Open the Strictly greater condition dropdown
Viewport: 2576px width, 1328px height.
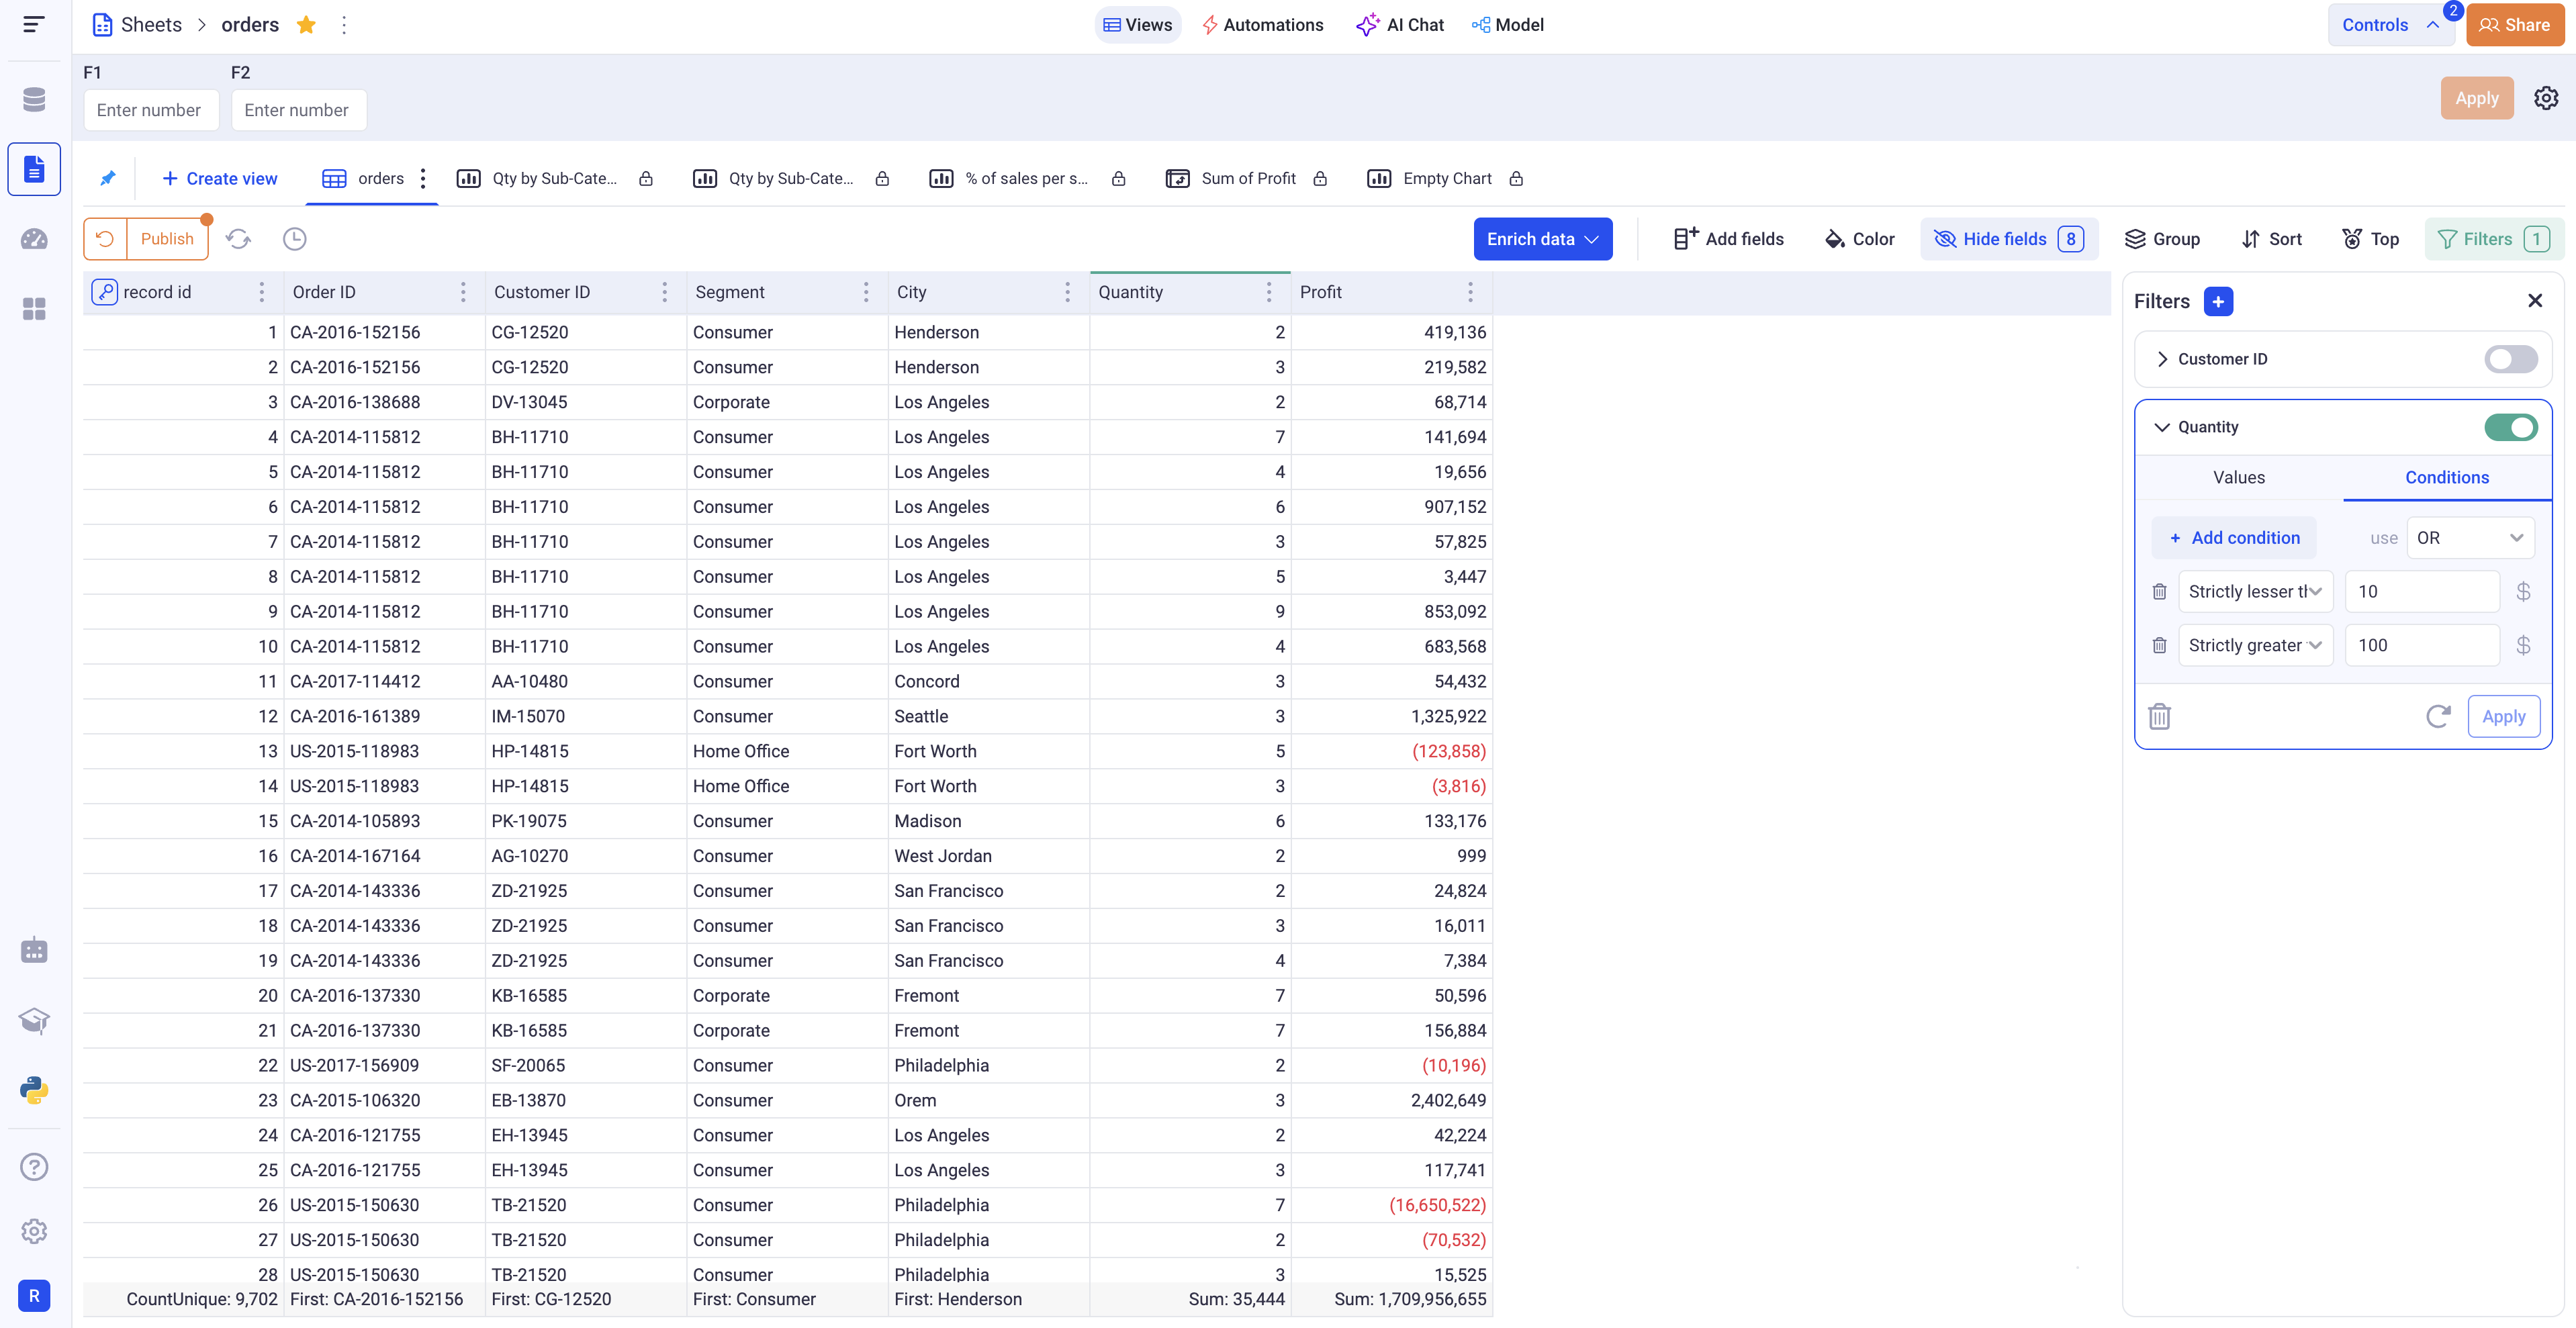[x=2254, y=646]
